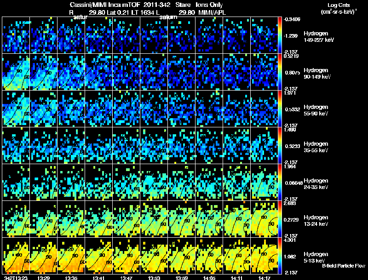
Task: Click the '14:11' time label
Action: (236, 278)
